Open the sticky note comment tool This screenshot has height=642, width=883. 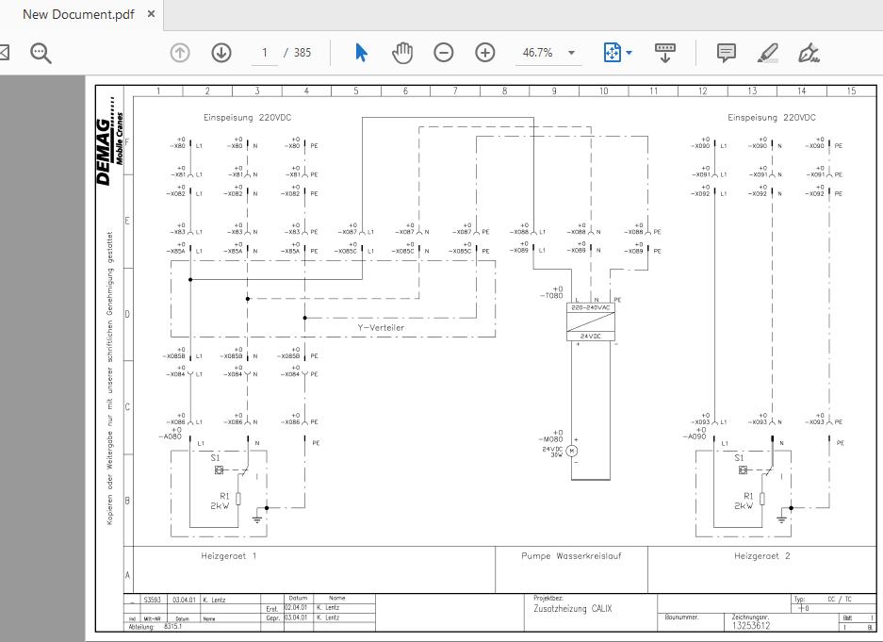(726, 53)
